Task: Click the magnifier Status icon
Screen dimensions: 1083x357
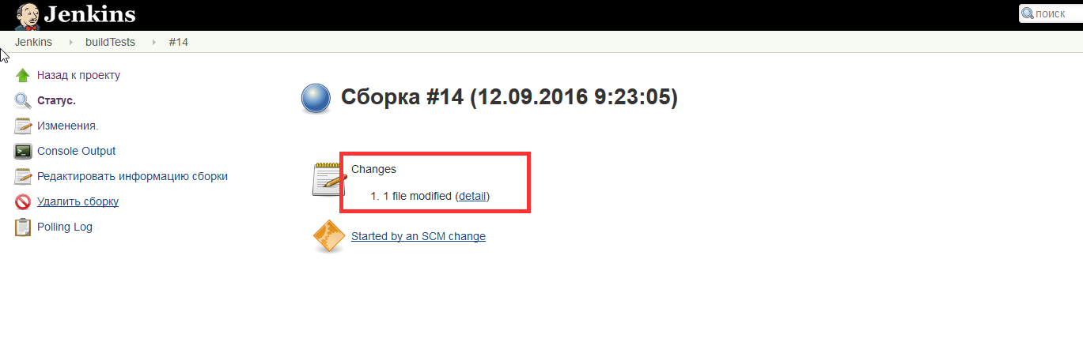Action: click(23, 101)
